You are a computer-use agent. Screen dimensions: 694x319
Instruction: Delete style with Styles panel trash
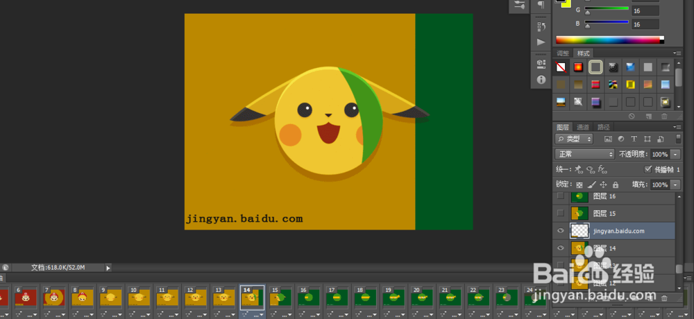(x=664, y=116)
